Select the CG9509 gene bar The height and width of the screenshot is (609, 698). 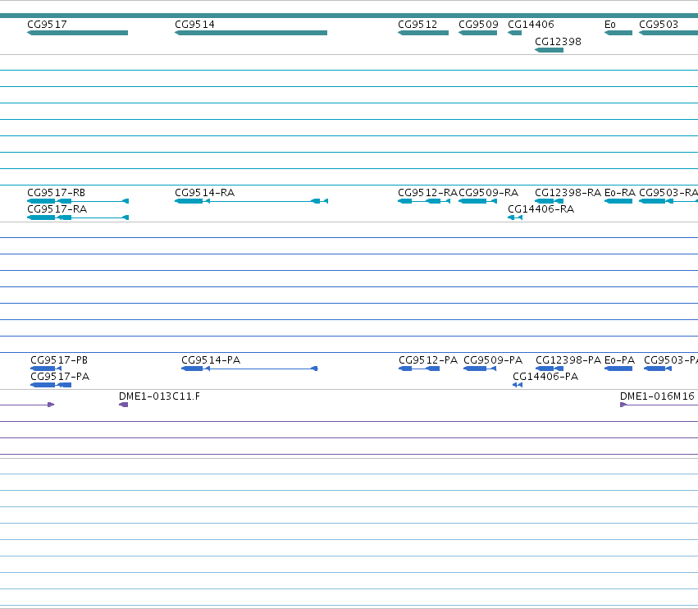click(477, 33)
